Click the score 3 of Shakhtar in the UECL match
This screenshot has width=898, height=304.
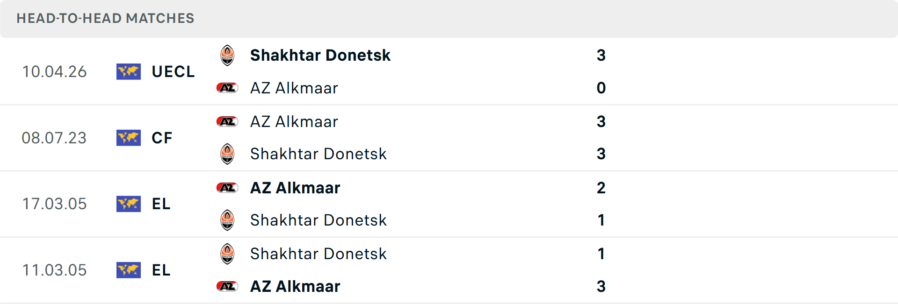click(602, 55)
